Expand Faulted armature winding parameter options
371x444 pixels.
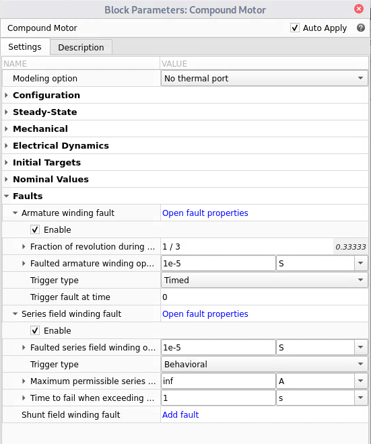pyautogui.click(x=24, y=263)
